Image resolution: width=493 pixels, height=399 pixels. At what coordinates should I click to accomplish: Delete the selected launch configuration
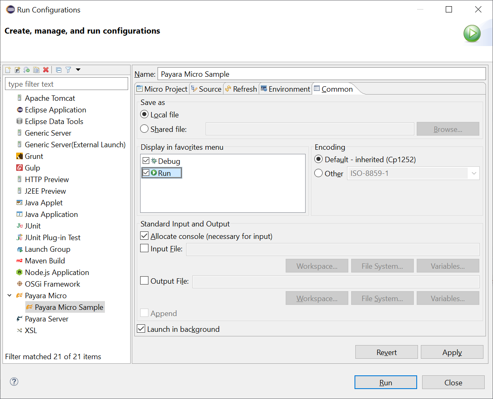pos(46,70)
